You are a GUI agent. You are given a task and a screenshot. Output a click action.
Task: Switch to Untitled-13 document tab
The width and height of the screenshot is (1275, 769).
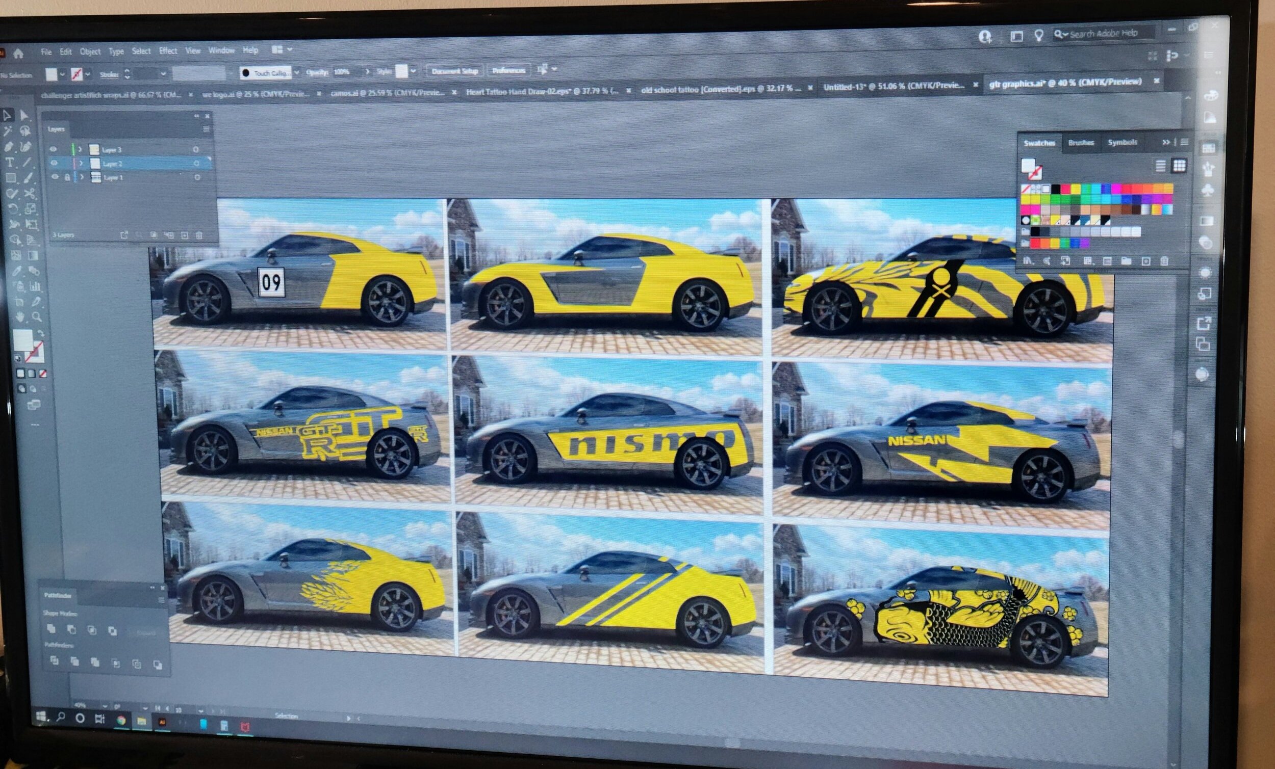pyautogui.click(x=894, y=86)
